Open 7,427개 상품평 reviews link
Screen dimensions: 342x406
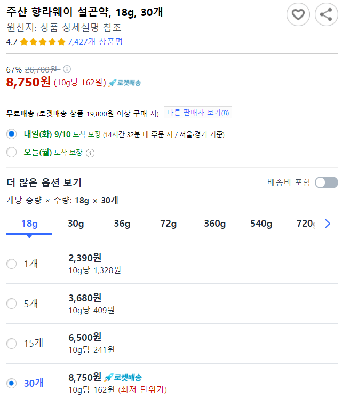click(95, 42)
